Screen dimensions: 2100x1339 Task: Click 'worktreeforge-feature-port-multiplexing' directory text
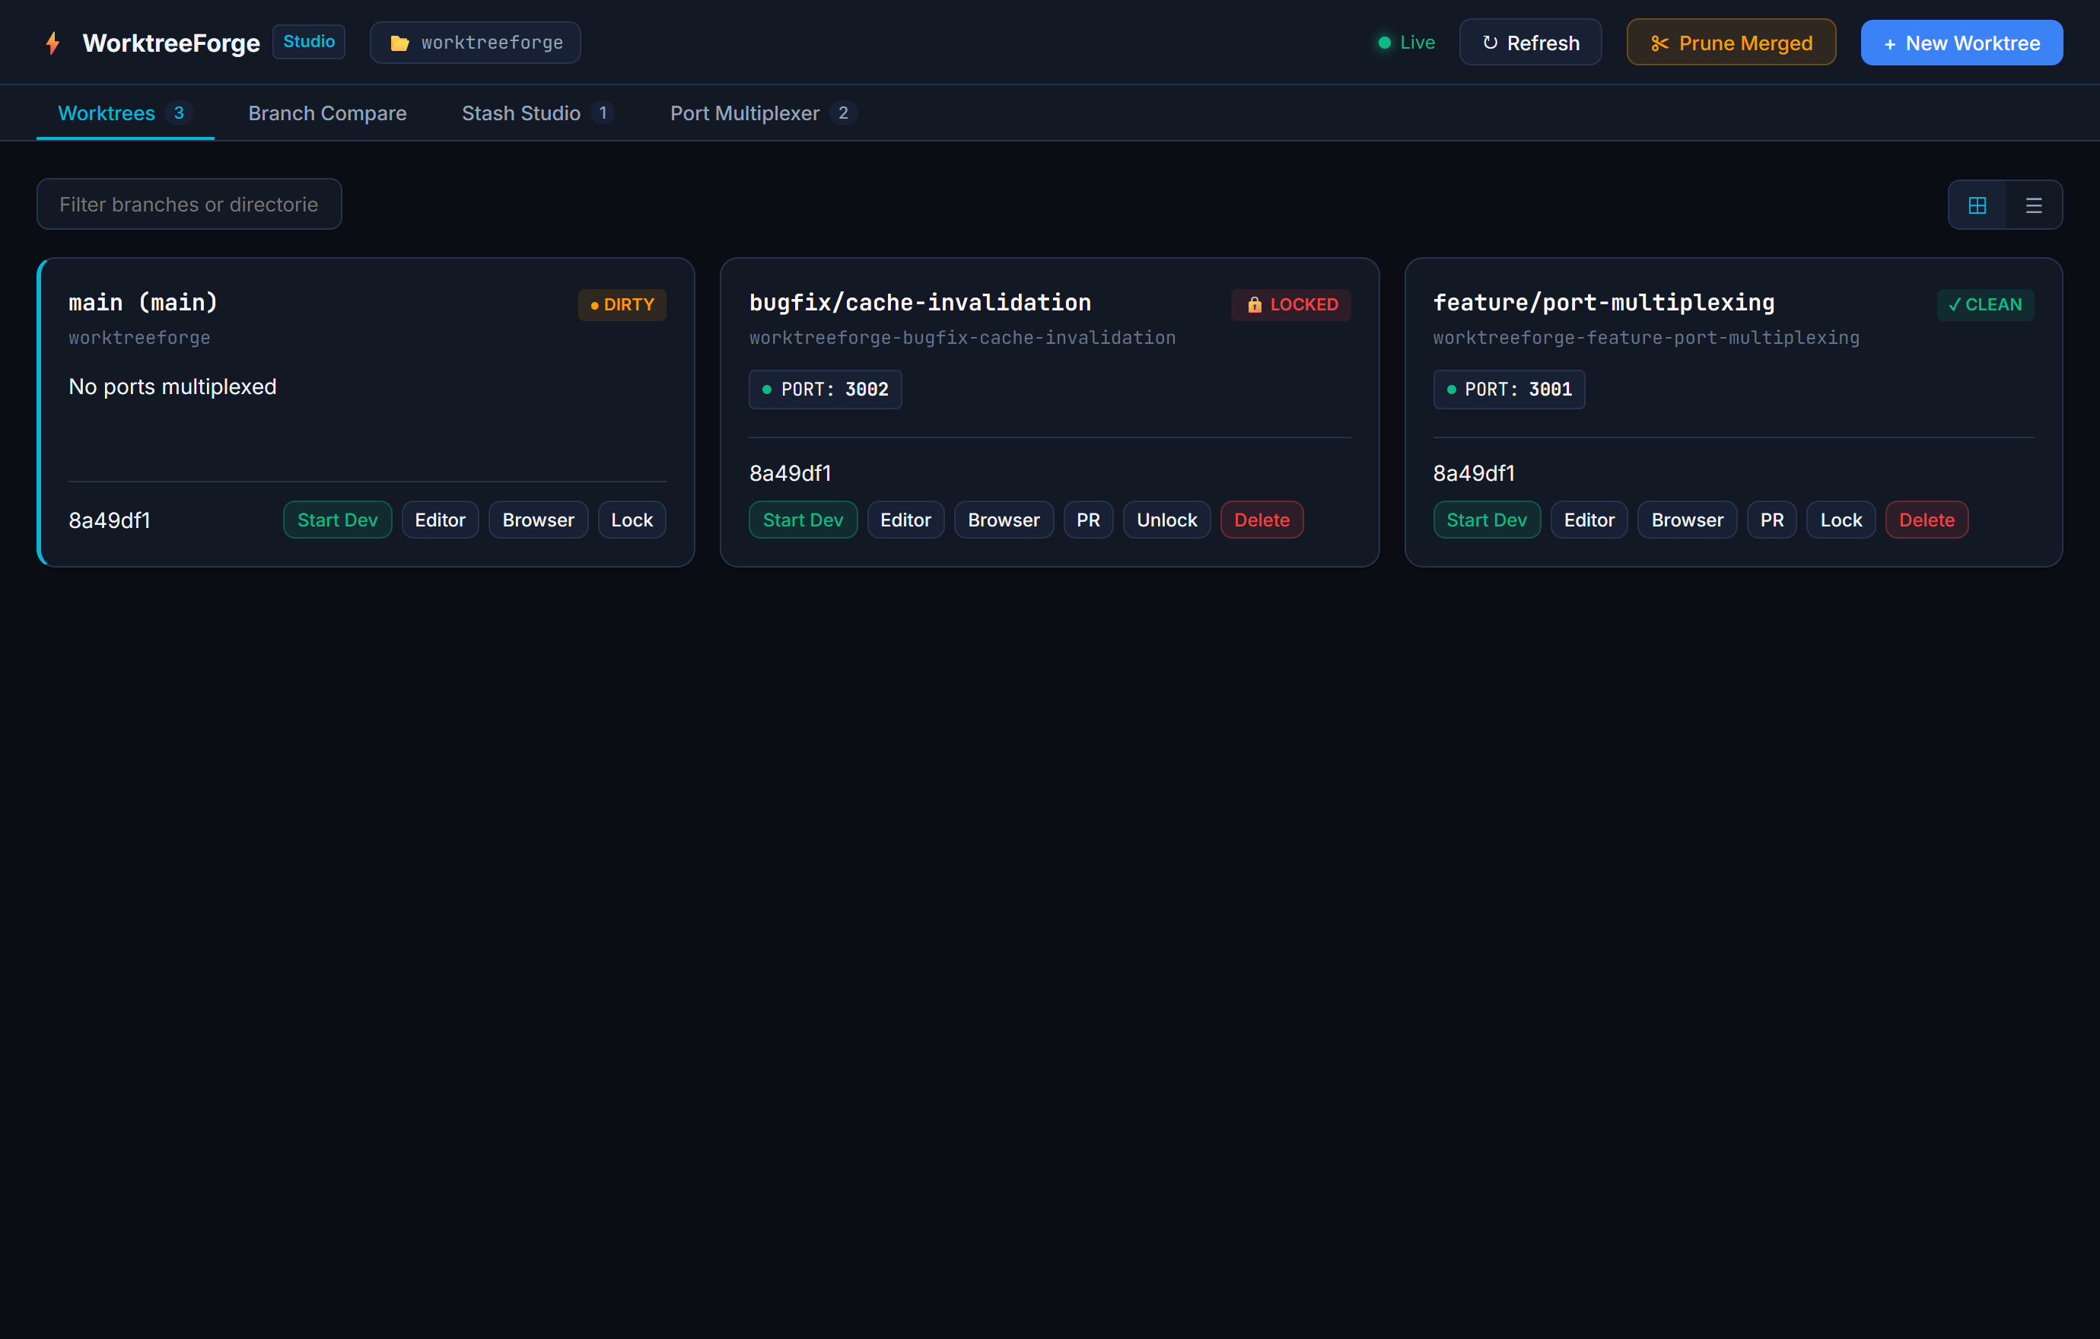[1646, 337]
